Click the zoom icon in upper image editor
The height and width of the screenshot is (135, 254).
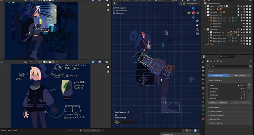click(108, 5)
